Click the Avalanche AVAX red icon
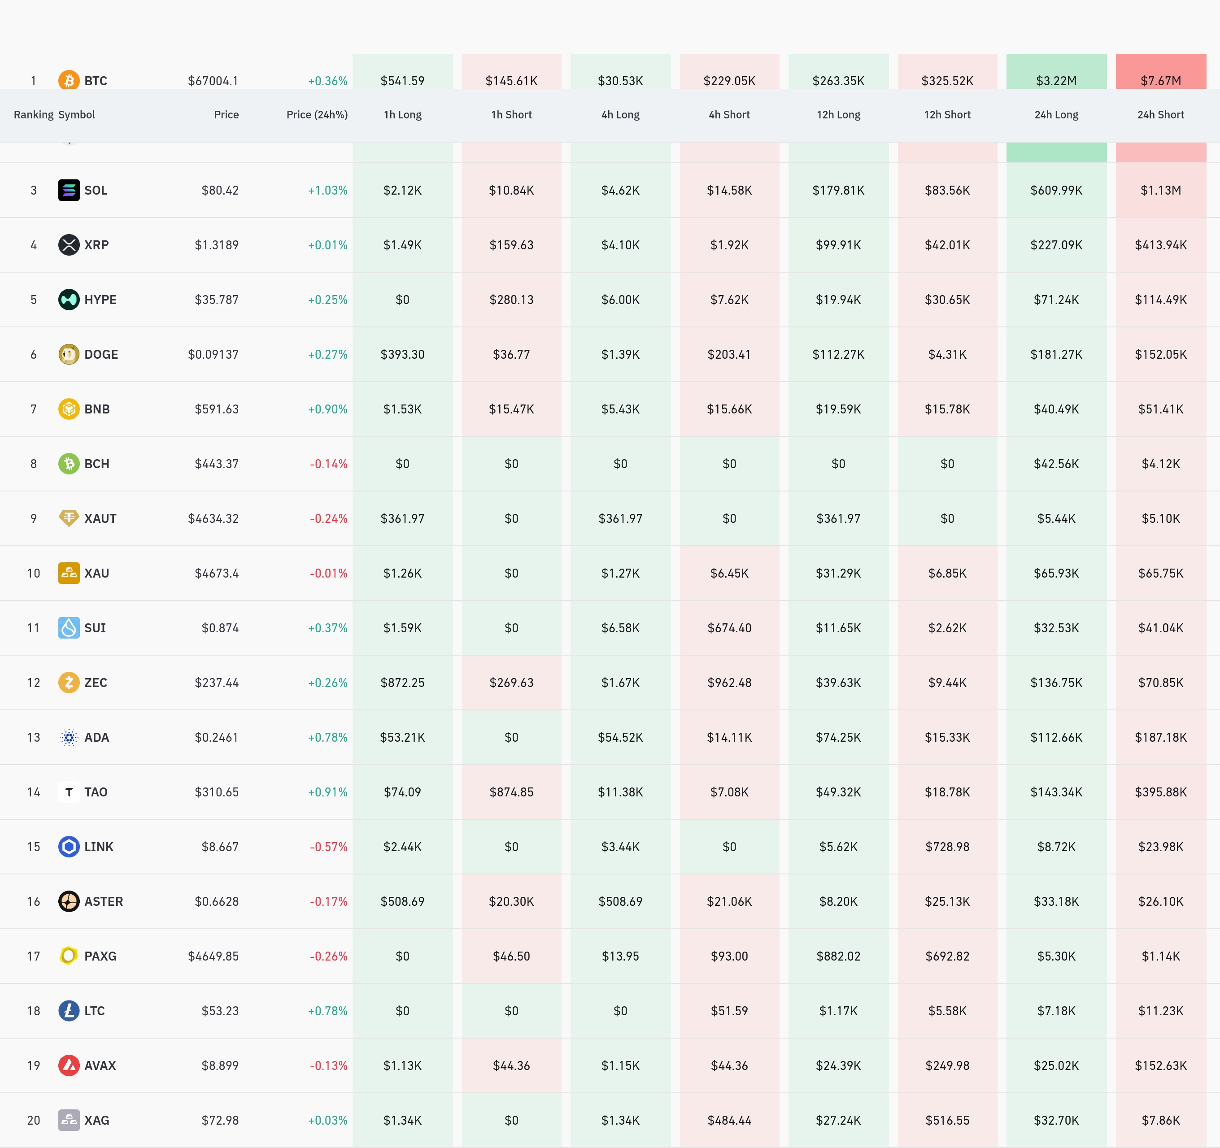 69,1066
